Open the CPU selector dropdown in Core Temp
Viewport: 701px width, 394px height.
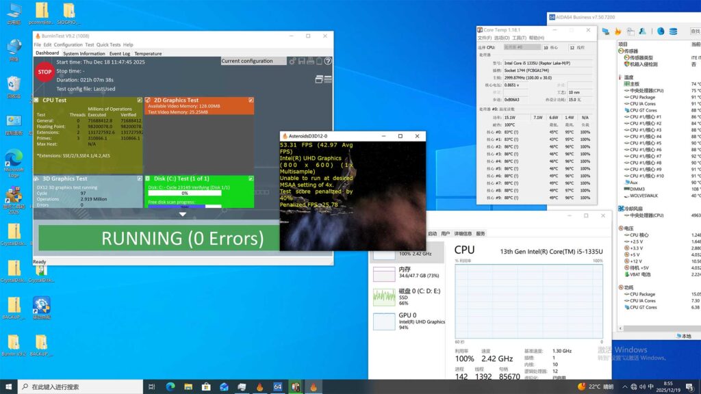[x=522, y=47]
